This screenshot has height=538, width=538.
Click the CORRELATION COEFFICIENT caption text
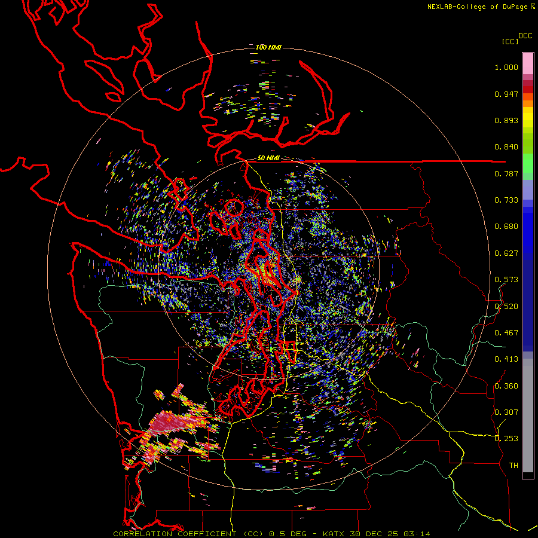click(x=175, y=534)
